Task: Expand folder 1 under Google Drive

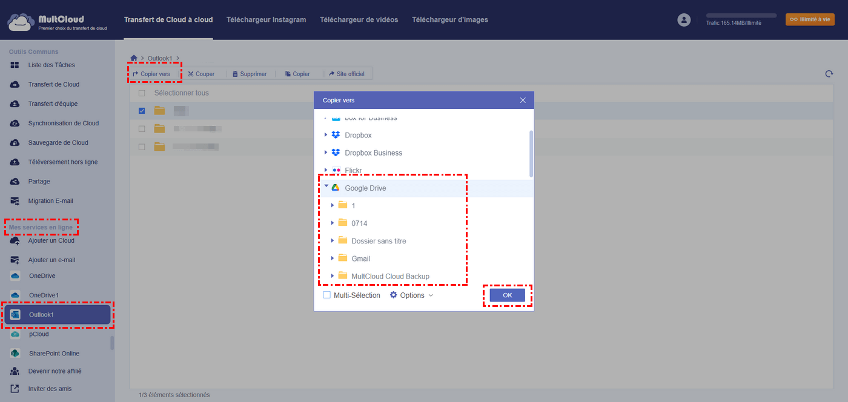Action: pos(333,205)
